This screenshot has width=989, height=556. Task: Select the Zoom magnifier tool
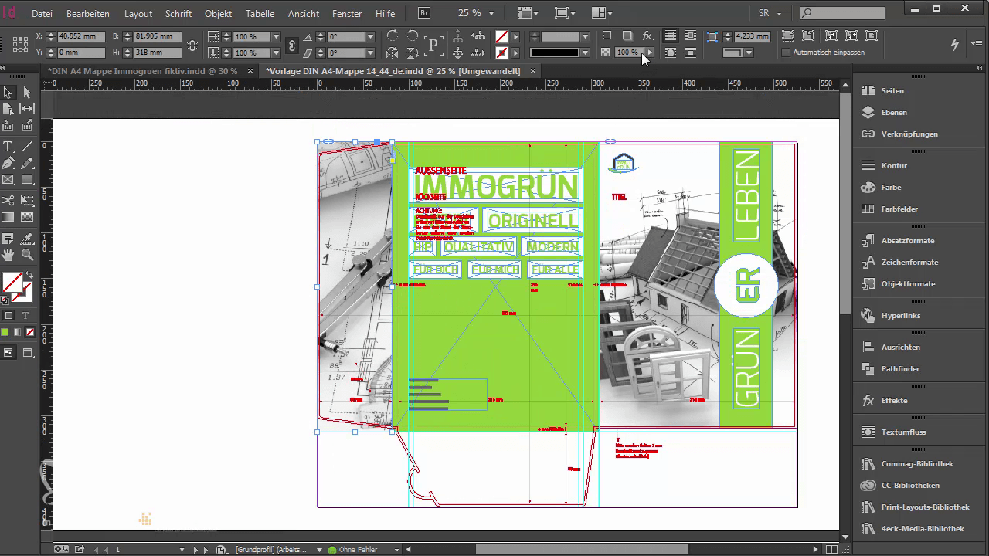(x=27, y=255)
